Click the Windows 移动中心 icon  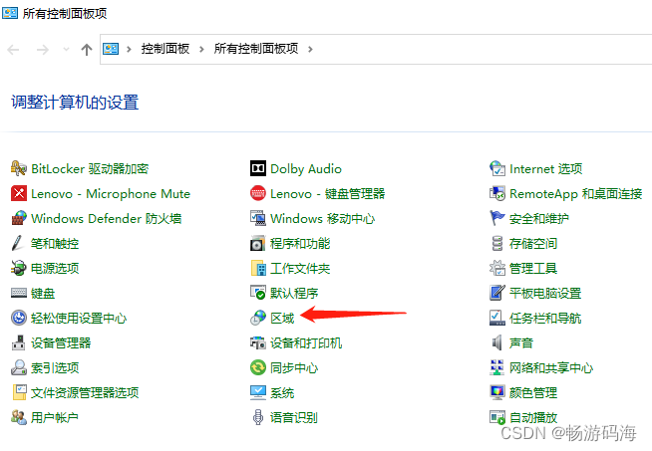tap(258, 218)
